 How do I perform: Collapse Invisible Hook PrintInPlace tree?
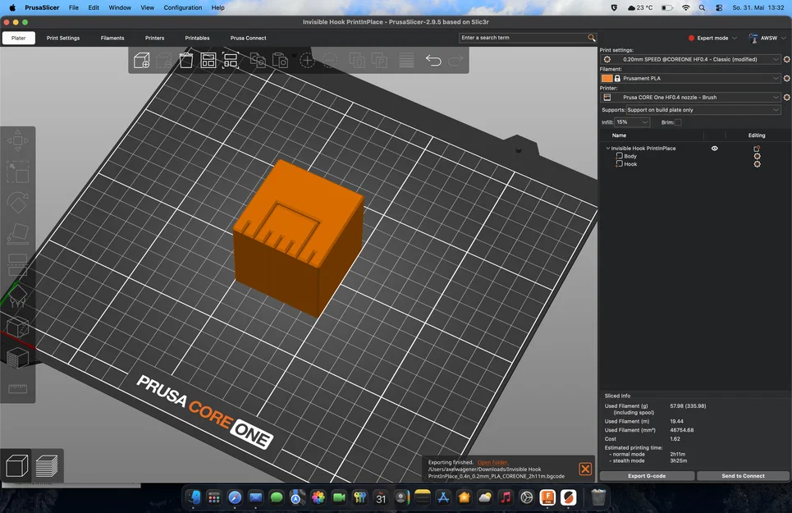point(607,149)
